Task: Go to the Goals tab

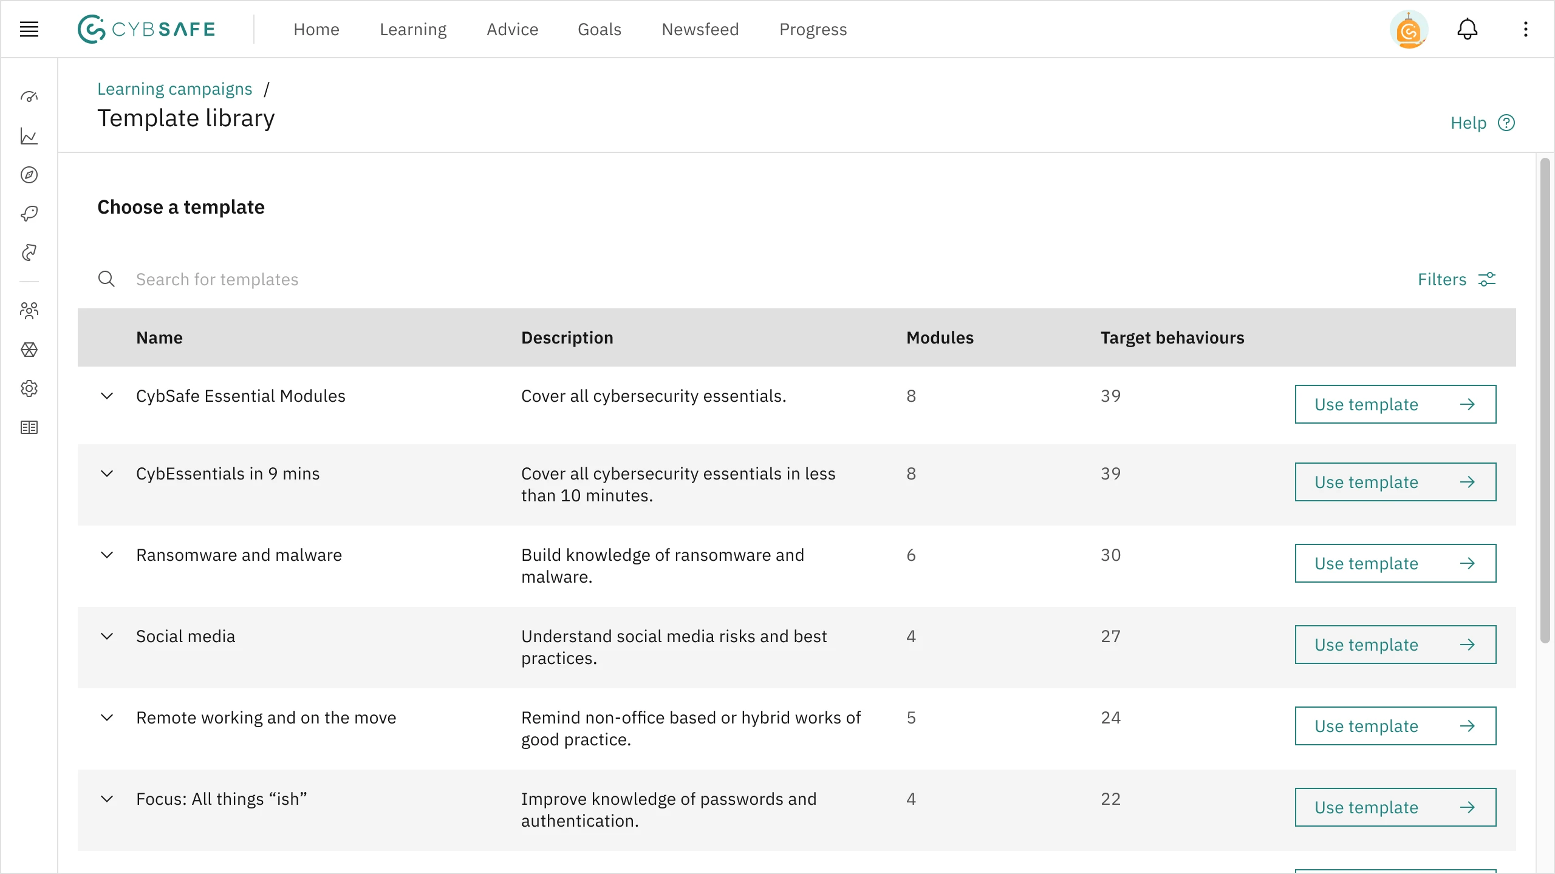Action: (x=600, y=29)
